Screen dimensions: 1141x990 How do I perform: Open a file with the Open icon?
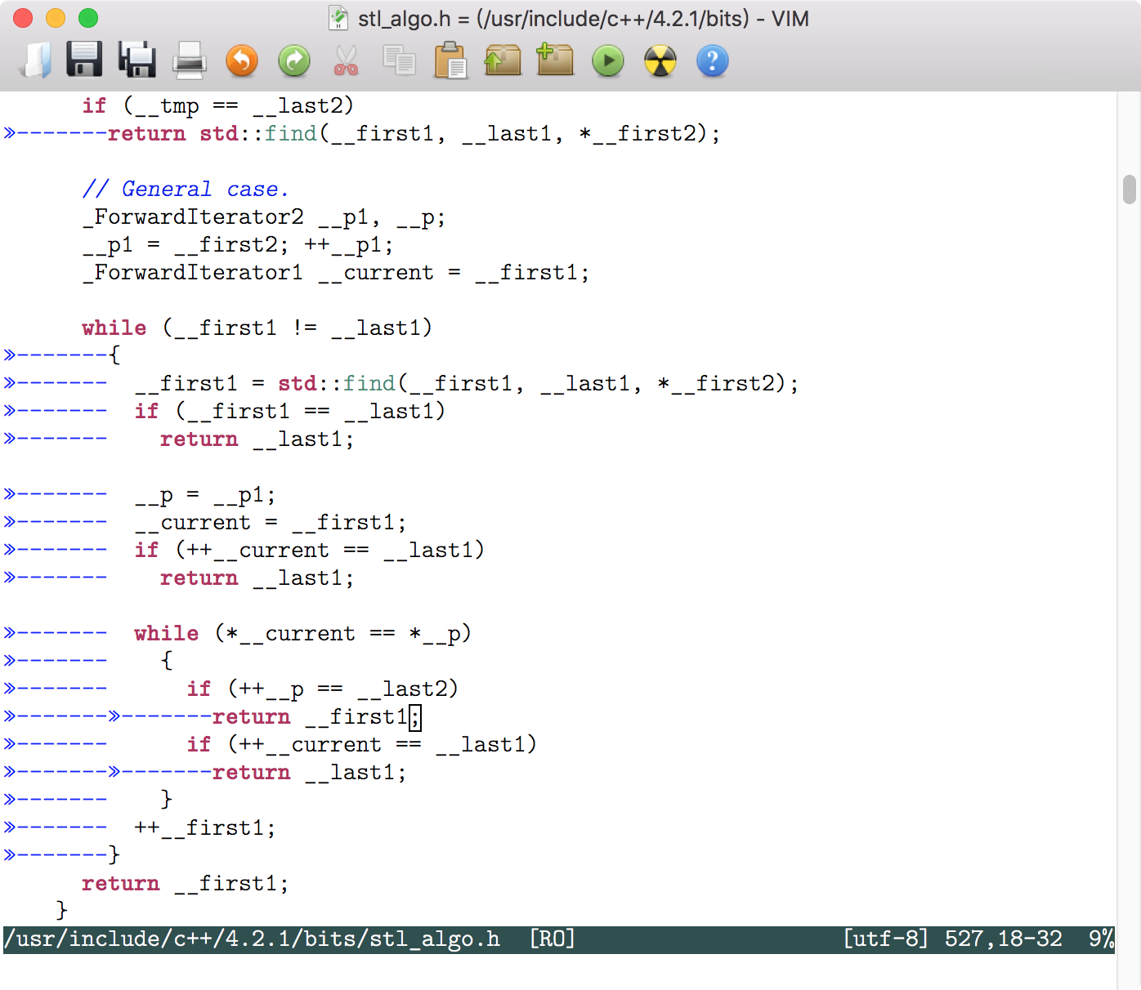click(33, 60)
